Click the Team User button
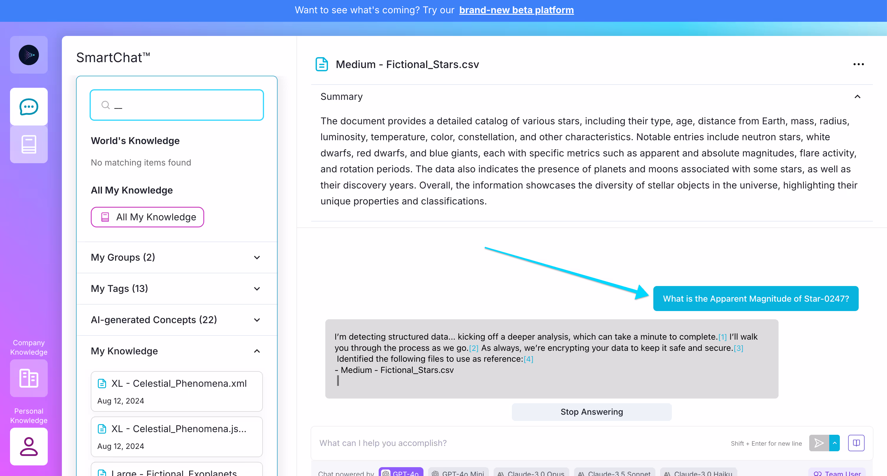887x476 pixels. pyautogui.click(x=837, y=472)
